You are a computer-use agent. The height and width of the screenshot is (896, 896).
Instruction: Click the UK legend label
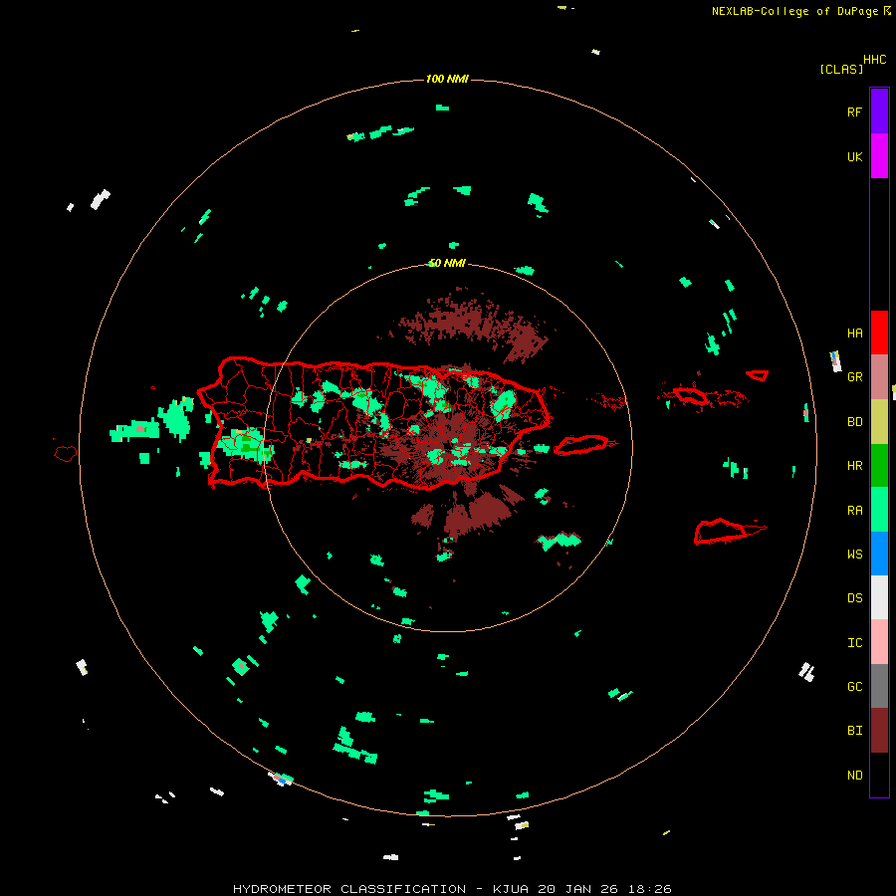pos(854,156)
